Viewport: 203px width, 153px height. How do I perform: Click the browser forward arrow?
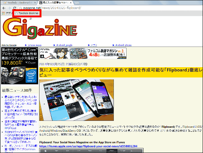[9, 8]
